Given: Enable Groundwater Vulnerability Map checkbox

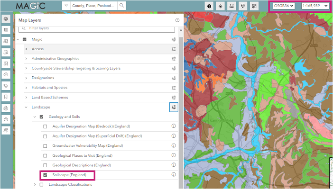Looking at the screenshot, I should click(x=45, y=146).
